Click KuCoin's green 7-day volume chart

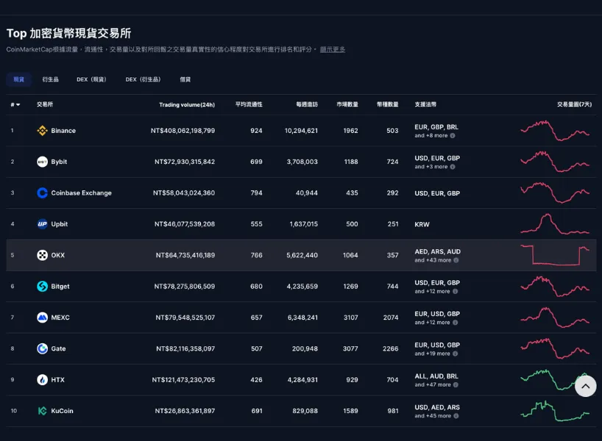(555, 411)
